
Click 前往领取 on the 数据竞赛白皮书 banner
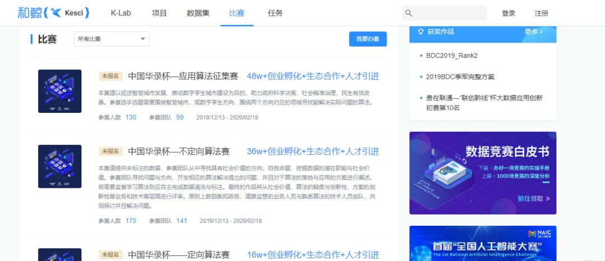click(534, 198)
